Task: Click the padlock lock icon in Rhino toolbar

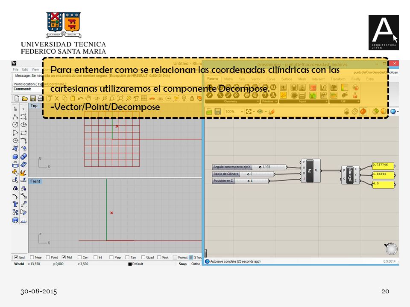Action: [x=192, y=98]
